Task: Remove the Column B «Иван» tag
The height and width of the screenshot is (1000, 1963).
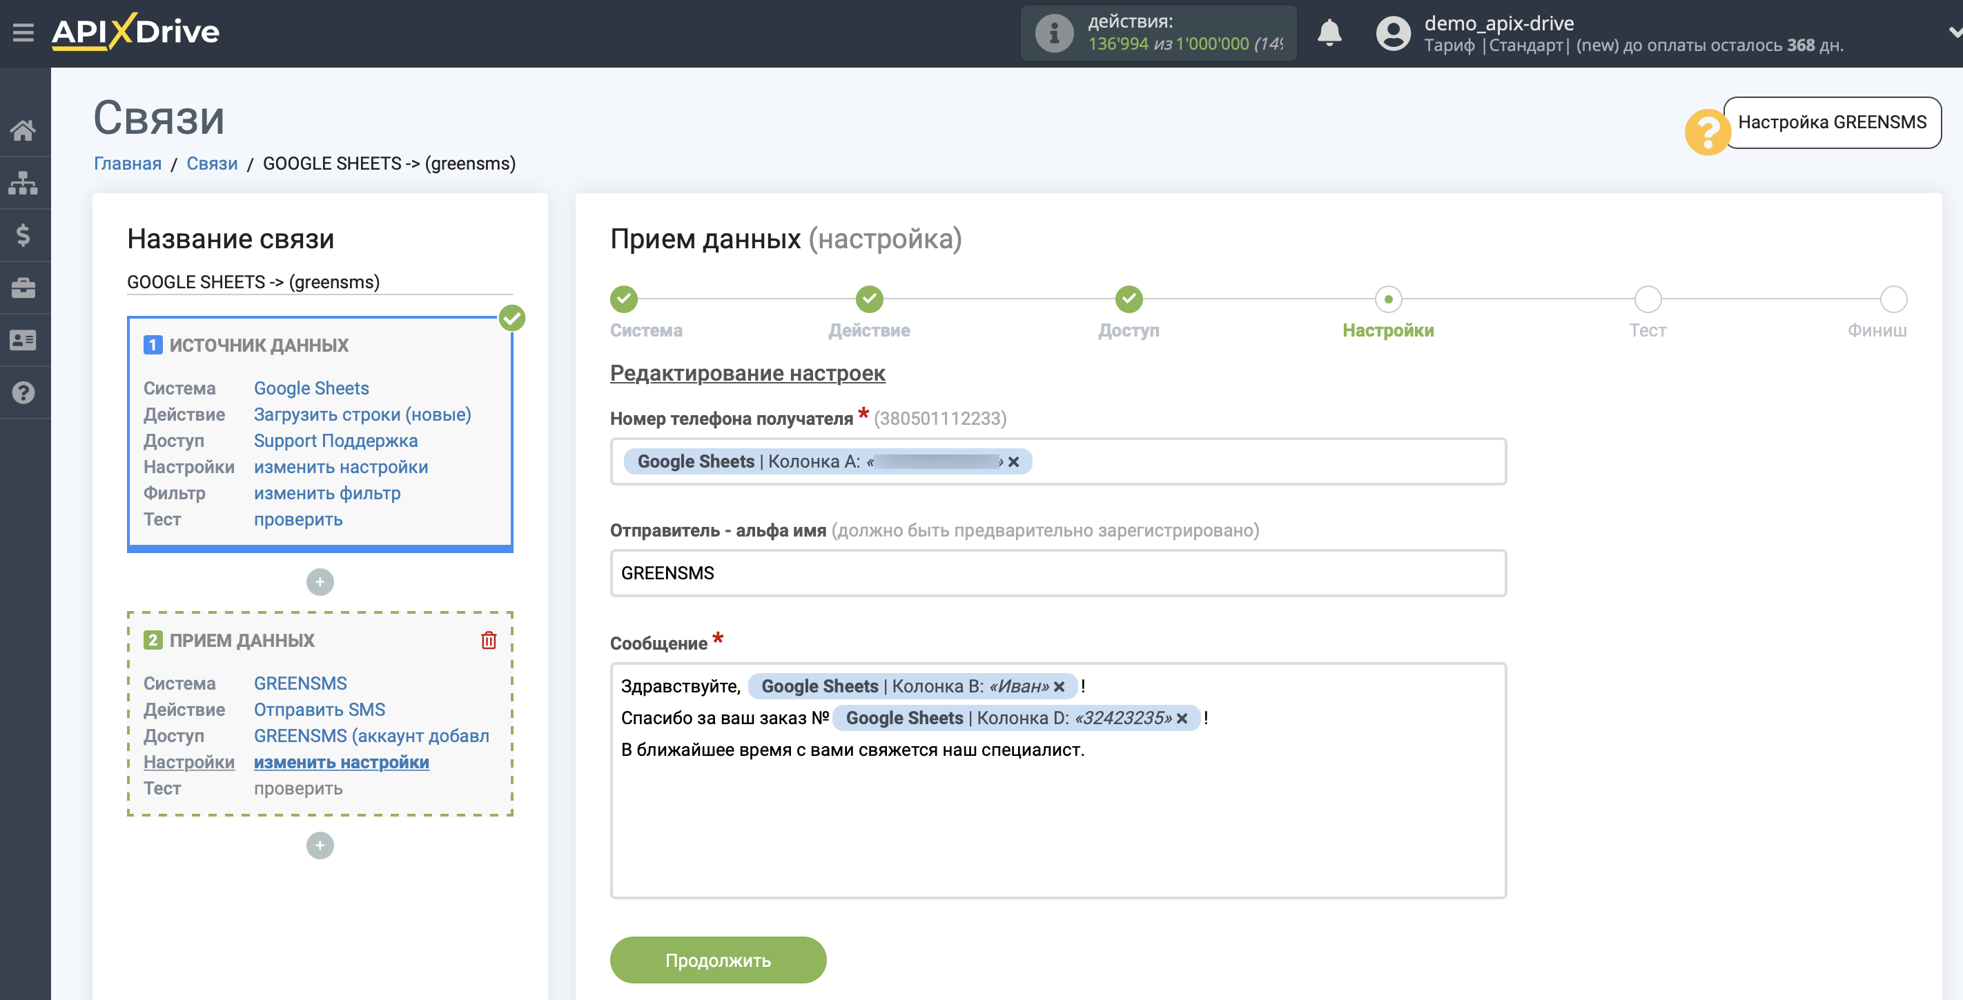Action: [x=1059, y=686]
